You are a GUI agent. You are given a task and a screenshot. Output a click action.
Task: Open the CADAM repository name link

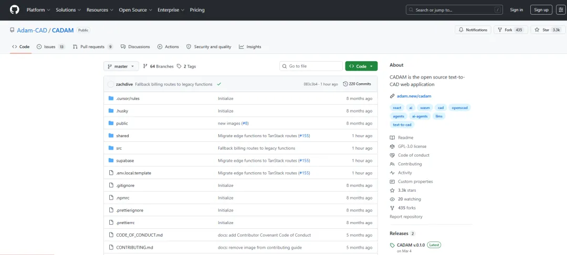62,30
